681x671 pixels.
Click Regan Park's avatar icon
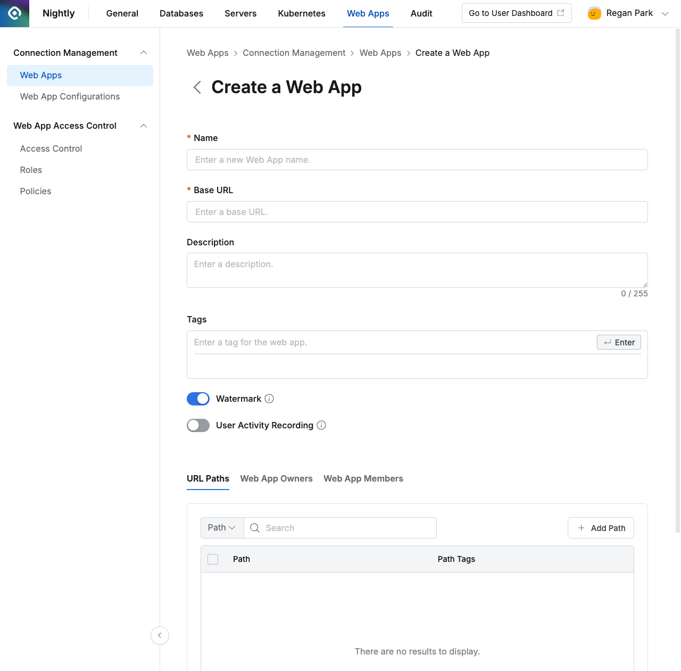point(594,13)
